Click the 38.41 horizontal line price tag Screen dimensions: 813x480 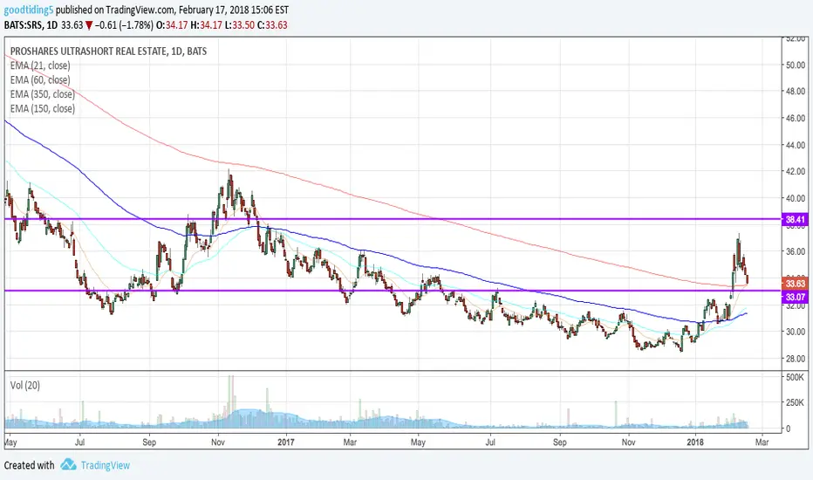pos(795,220)
